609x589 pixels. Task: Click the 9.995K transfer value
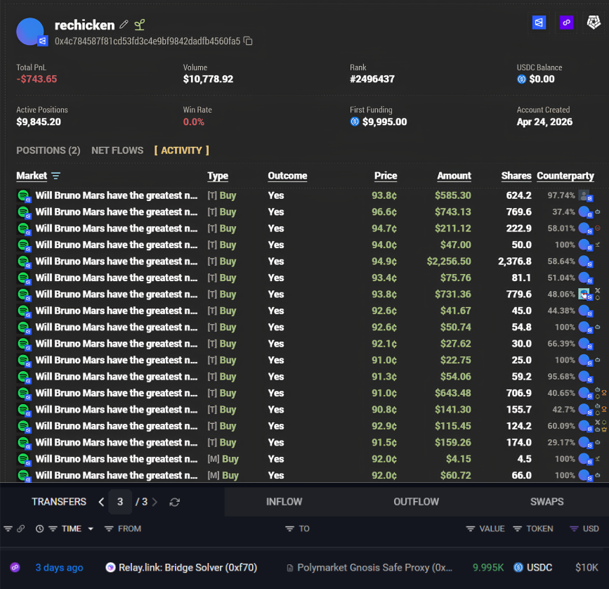coord(488,568)
